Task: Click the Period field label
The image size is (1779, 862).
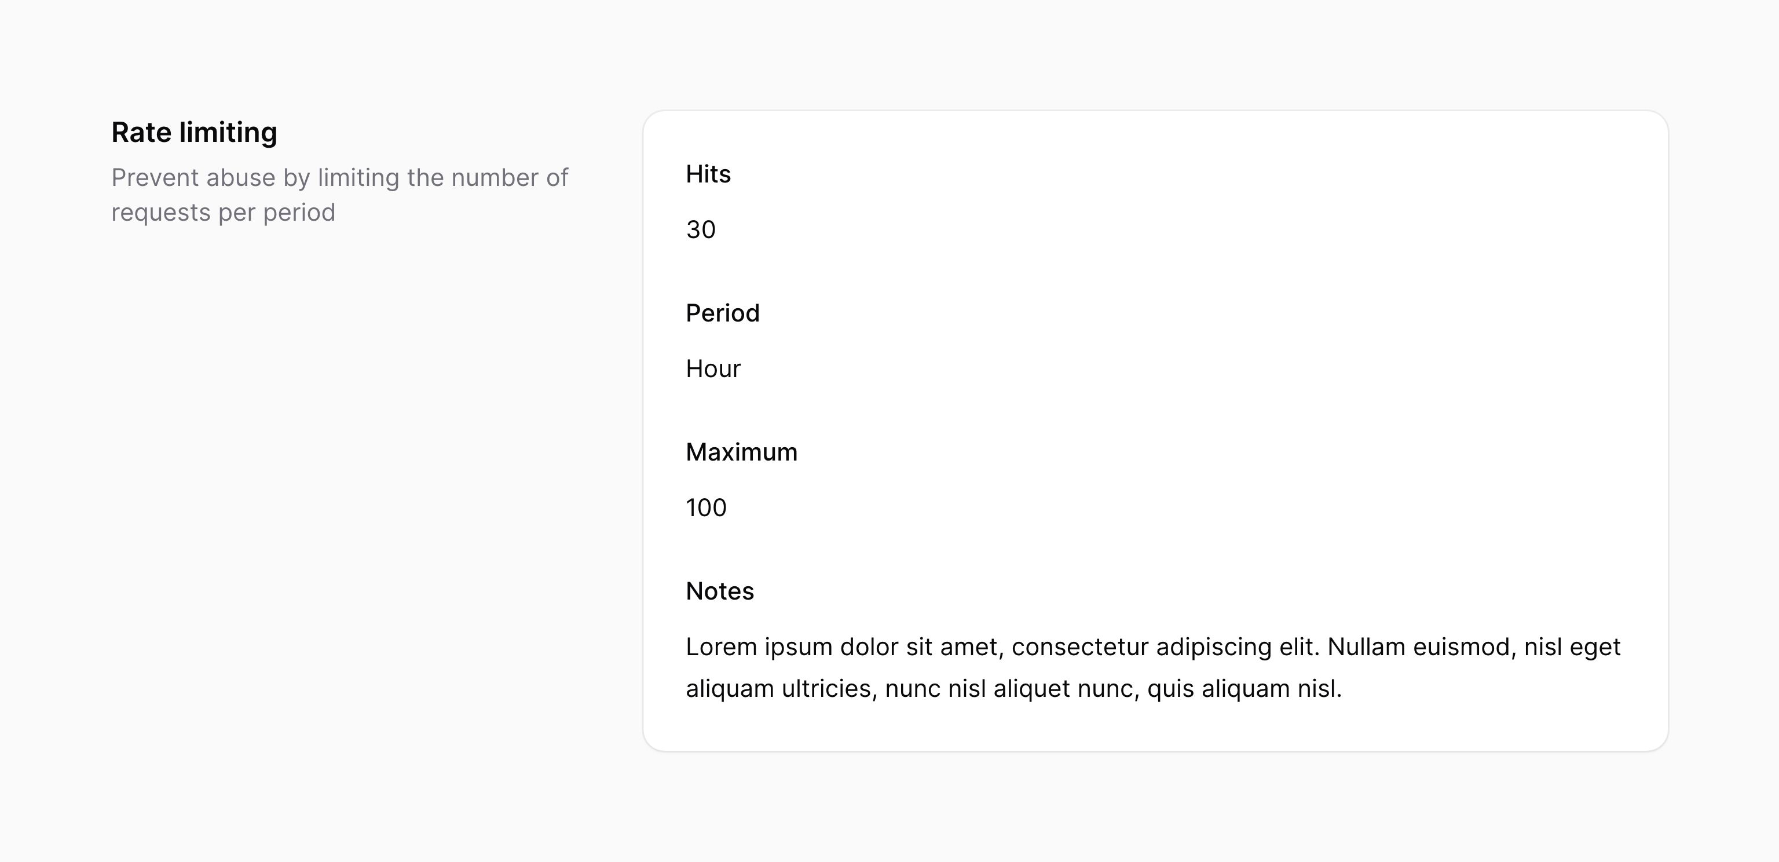Action: [x=722, y=313]
